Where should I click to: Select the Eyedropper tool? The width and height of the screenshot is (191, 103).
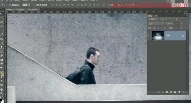pos(2,35)
